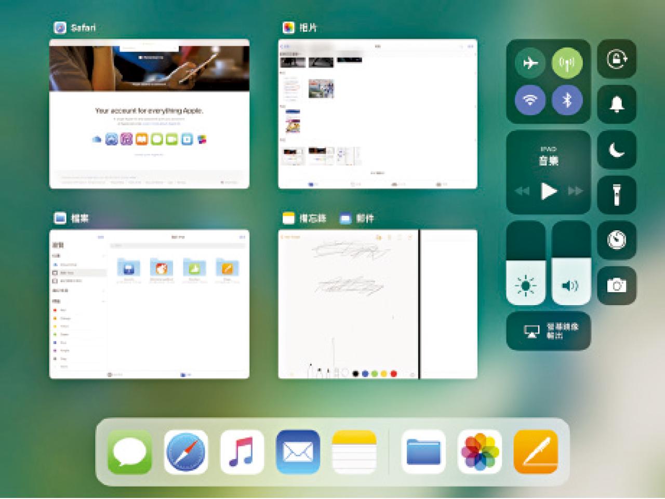Image resolution: width=665 pixels, height=499 pixels.
Task: Switch to the Safari app card
Action: click(x=149, y=114)
